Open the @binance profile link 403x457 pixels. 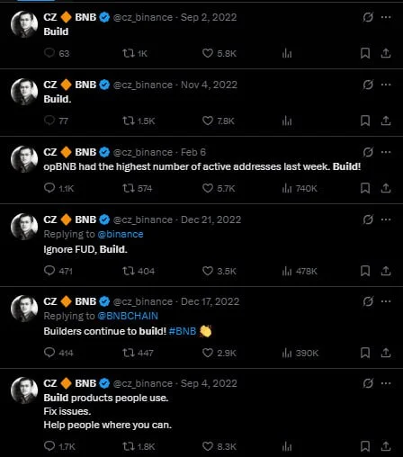click(121, 234)
